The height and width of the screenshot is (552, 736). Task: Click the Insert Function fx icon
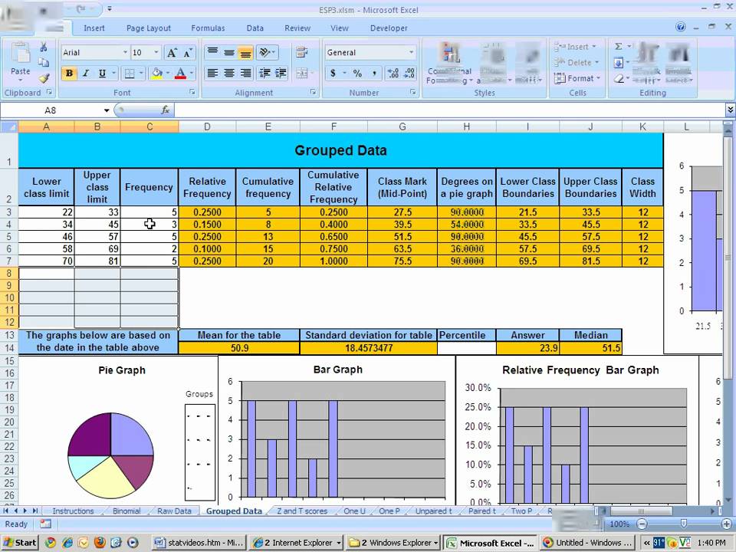click(166, 110)
